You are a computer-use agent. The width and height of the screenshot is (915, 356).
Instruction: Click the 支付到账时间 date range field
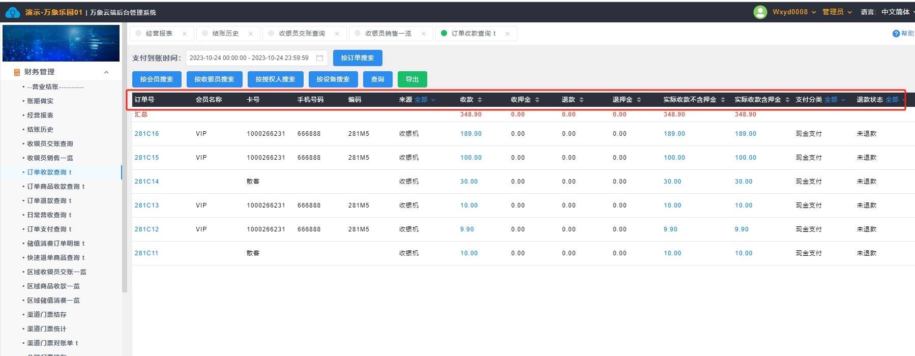(249, 58)
